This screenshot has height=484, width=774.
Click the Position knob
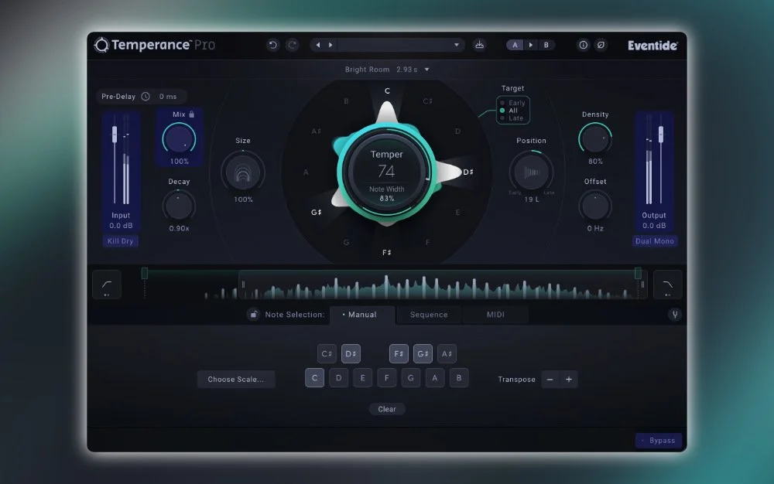tap(531, 172)
